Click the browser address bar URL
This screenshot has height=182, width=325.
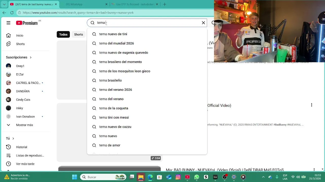pos(78,13)
